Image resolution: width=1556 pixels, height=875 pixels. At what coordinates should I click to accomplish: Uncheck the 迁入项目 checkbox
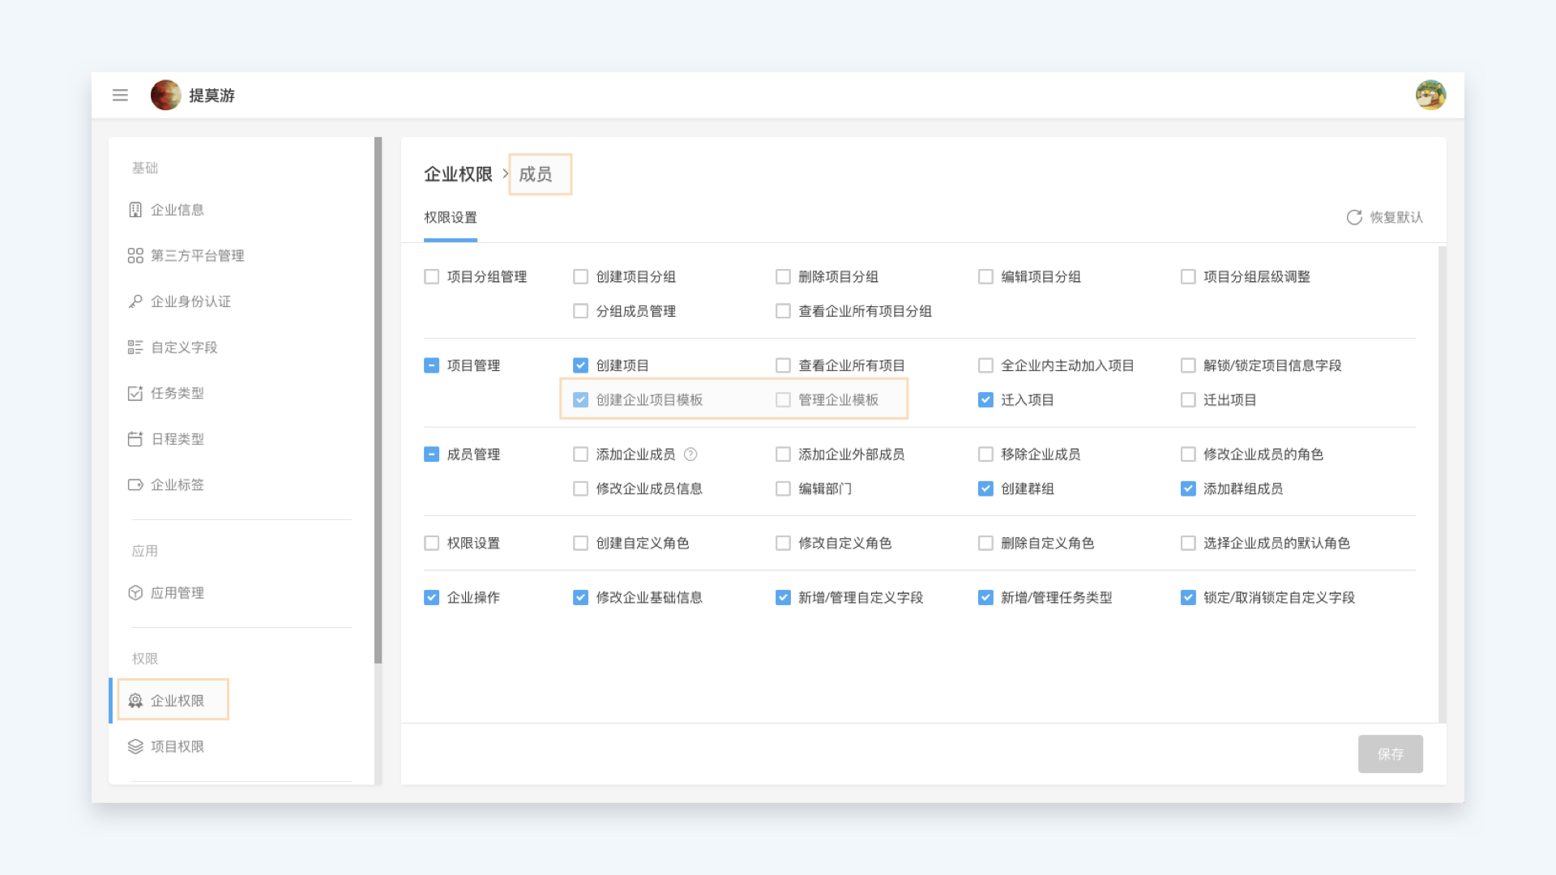coord(985,400)
